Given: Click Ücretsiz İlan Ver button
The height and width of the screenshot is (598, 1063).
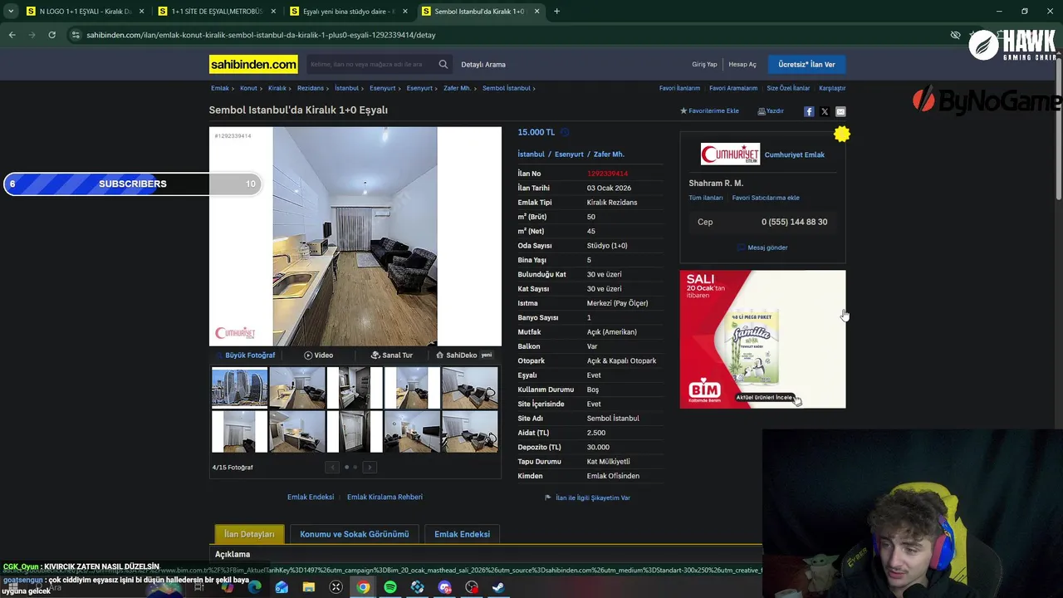Looking at the screenshot, I should (806, 64).
